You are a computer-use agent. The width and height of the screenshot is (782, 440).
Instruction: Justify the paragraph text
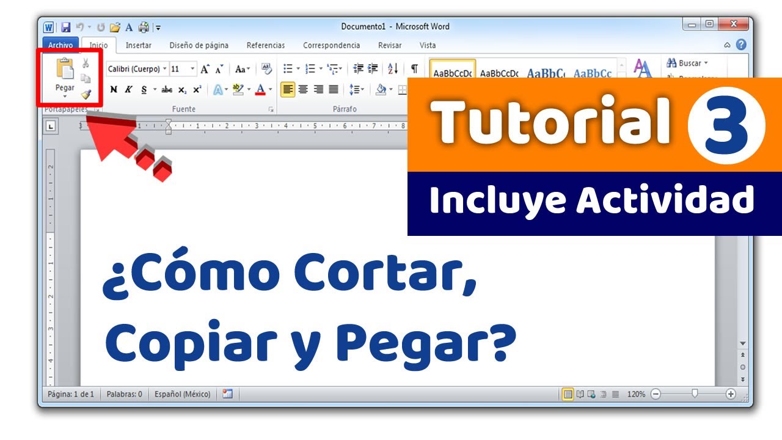tap(334, 89)
